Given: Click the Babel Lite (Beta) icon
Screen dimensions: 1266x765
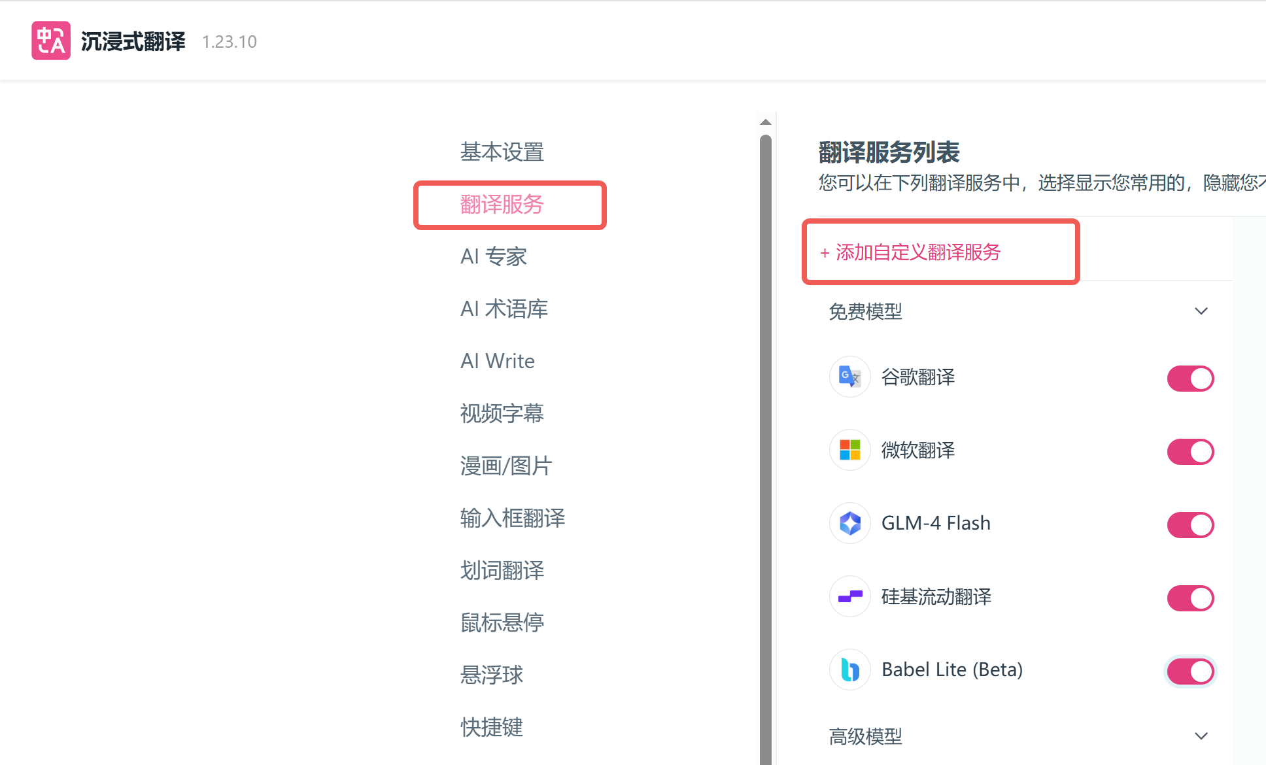Looking at the screenshot, I should coord(849,670).
